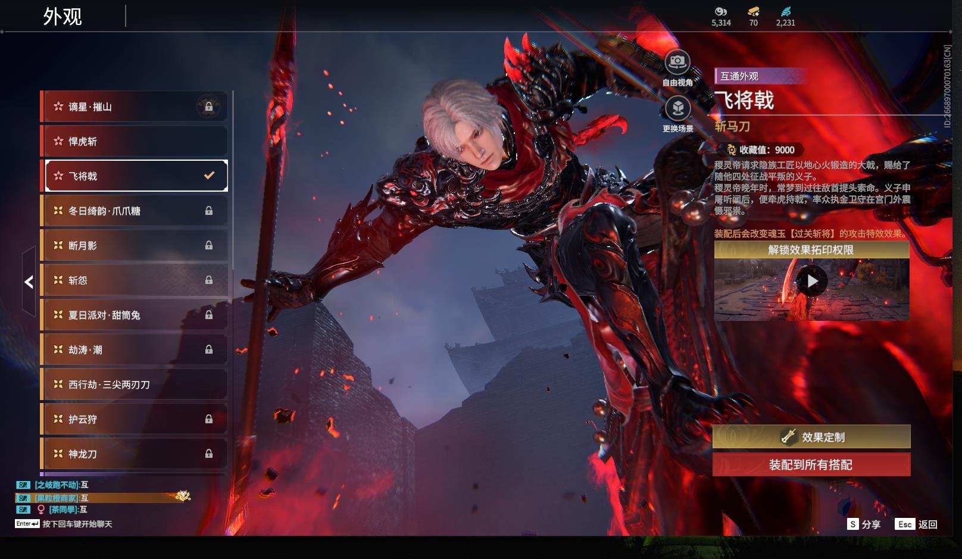
Task: Click the Esc 返回 back button
Action: 916,524
